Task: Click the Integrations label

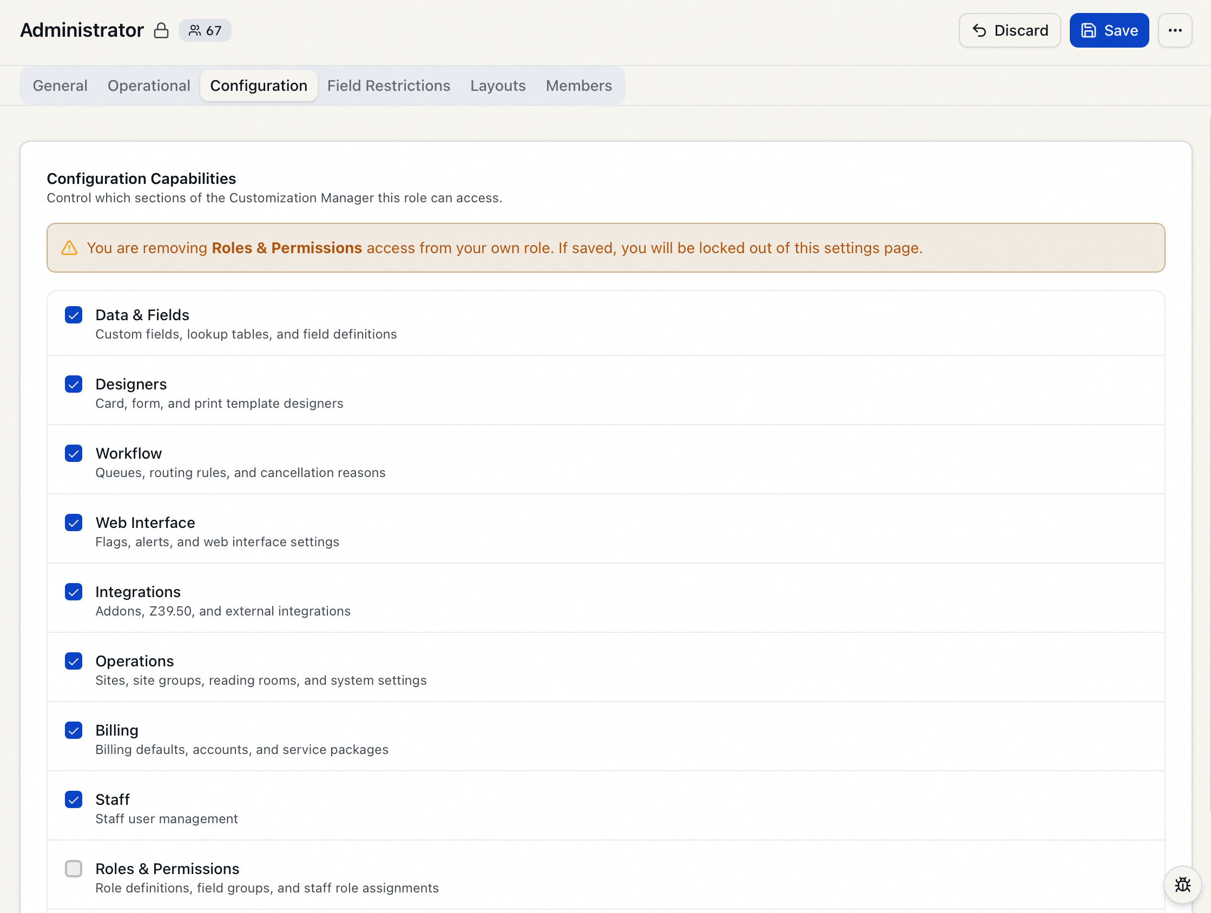Action: point(138,592)
